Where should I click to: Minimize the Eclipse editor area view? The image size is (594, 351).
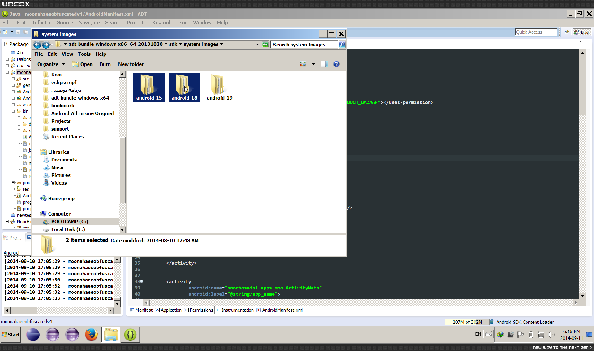[x=579, y=42]
